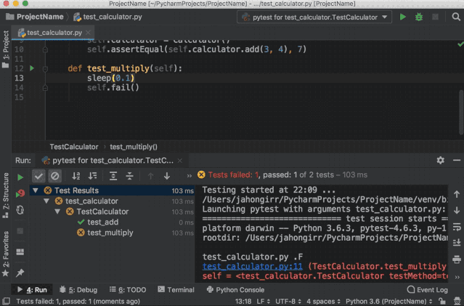Open Z: Structure tool window
Screen dimensions: 464x306
[x=5, y=196]
